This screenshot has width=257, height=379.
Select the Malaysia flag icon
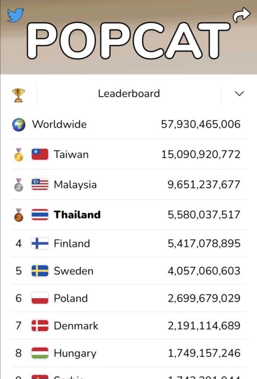tap(40, 184)
